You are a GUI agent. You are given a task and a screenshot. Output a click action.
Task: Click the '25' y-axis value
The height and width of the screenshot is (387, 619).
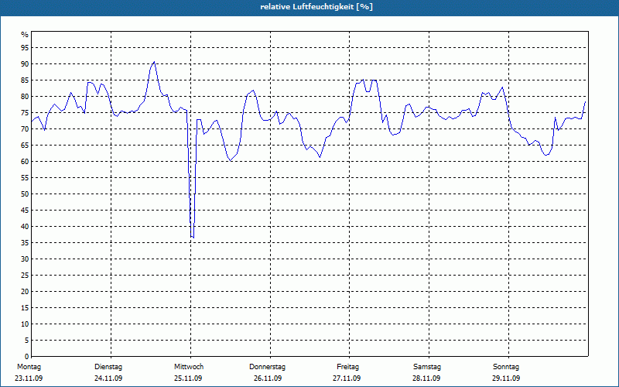point(25,276)
